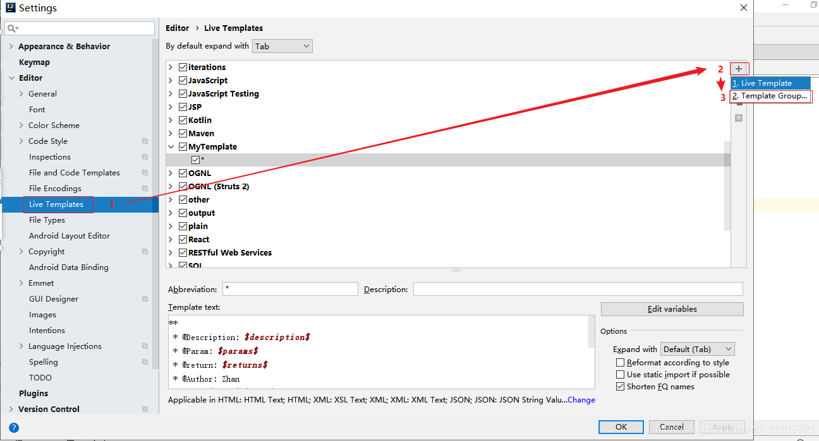The image size is (819, 441).
Task: Collapse the MyTemplate group
Action: click(171, 147)
